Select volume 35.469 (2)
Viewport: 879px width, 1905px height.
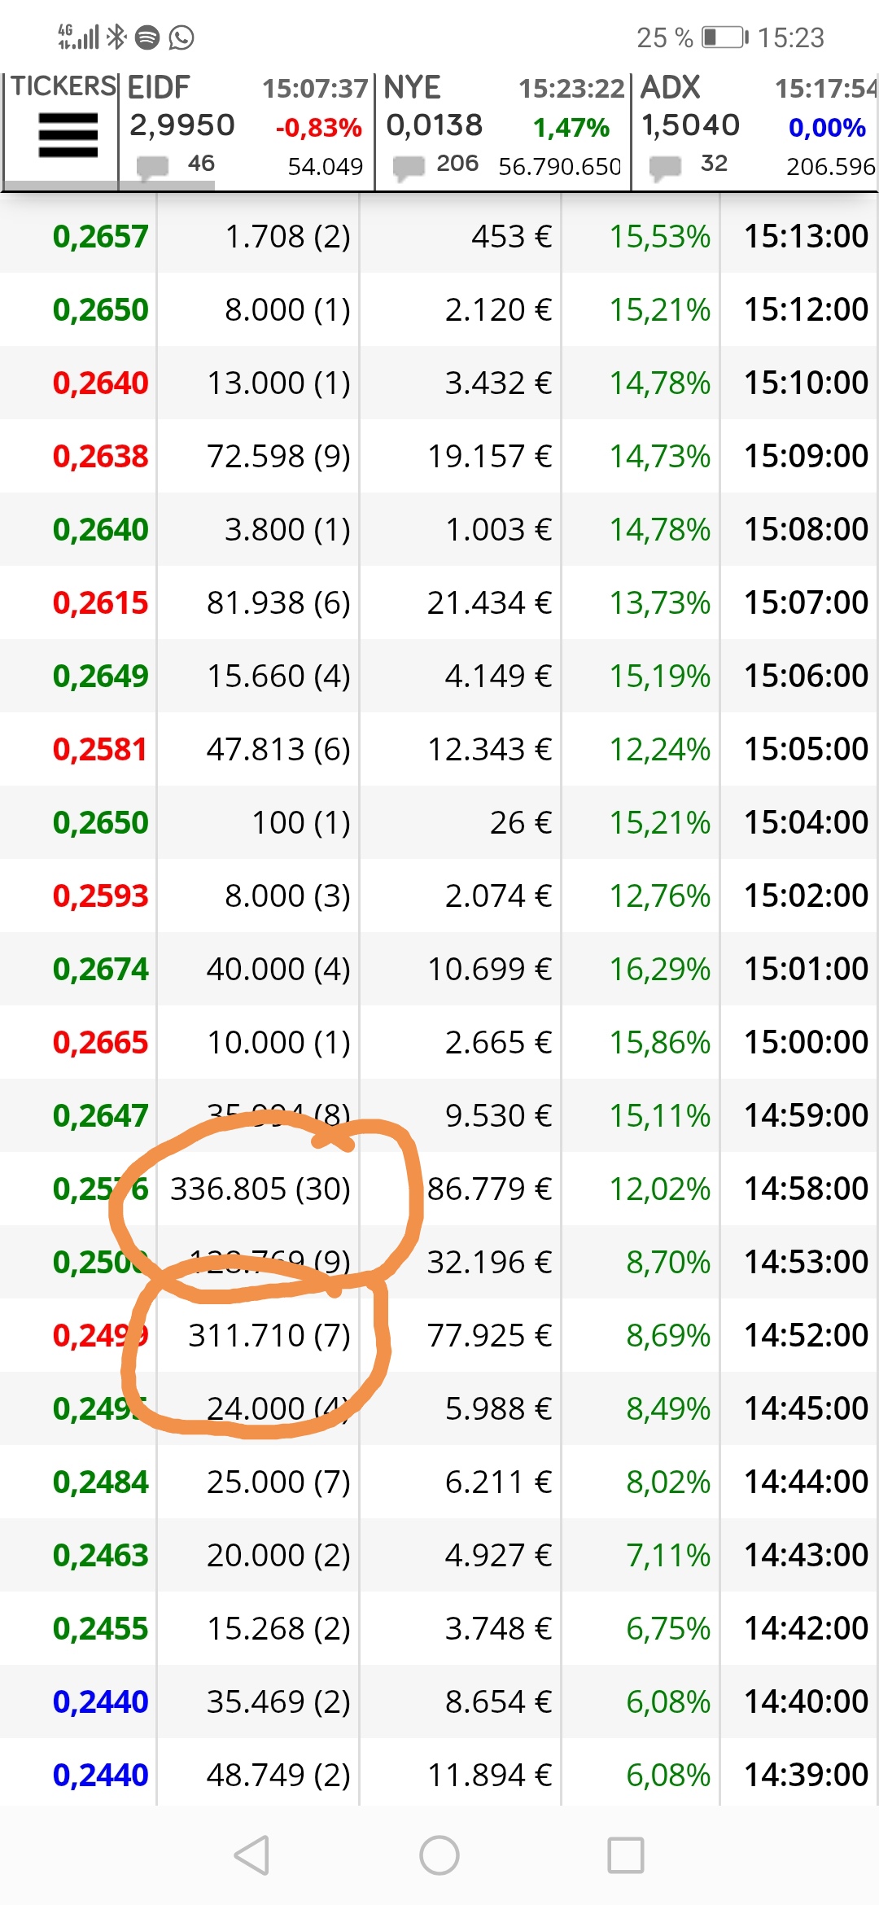[278, 1701]
